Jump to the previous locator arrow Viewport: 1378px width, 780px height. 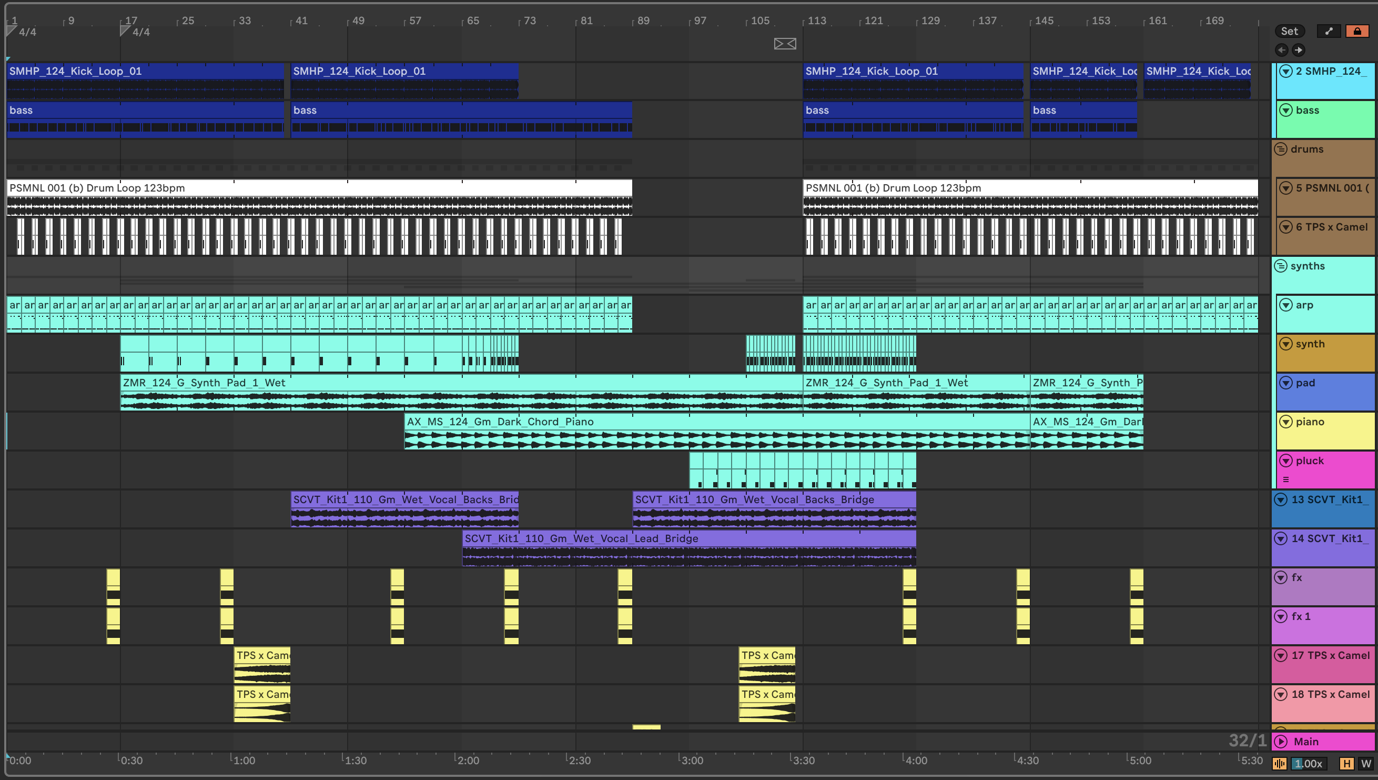[1282, 50]
